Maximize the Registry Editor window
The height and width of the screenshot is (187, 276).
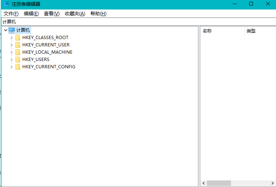pyautogui.click(x=251, y=4)
